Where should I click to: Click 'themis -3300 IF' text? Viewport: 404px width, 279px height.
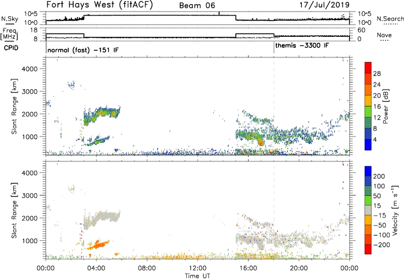(x=302, y=45)
